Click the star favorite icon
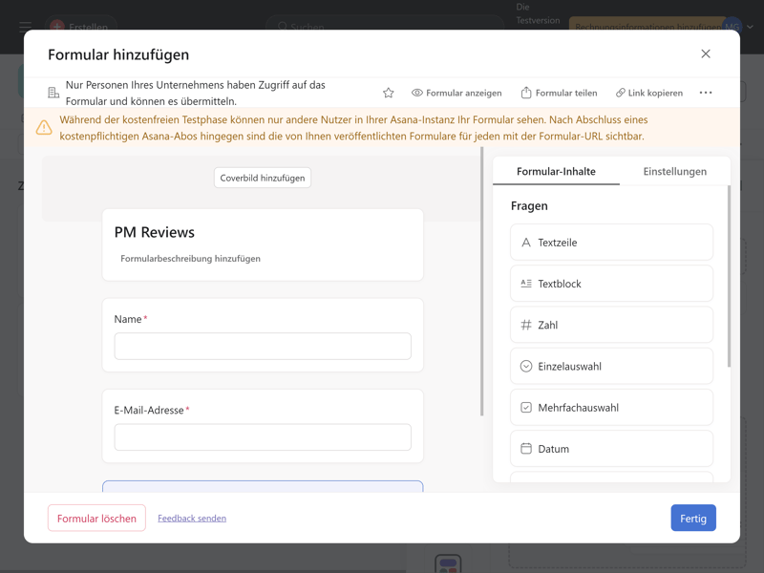The width and height of the screenshot is (764, 573). coord(388,93)
